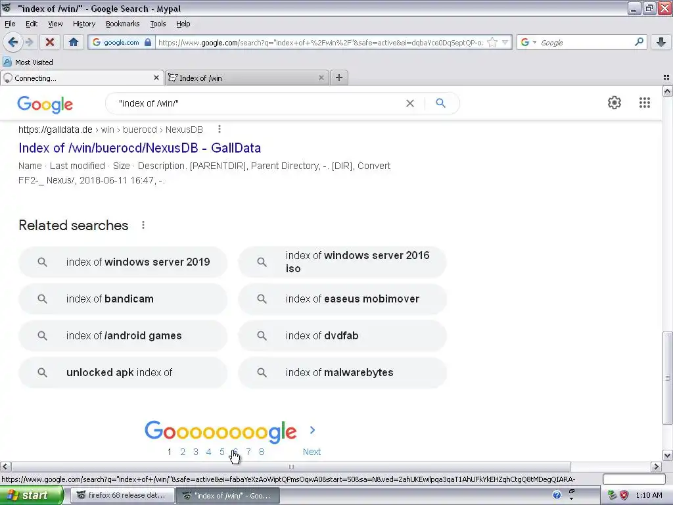Click the help icon in system tray
This screenshot has height=505, width=673.
click(557, 495)
